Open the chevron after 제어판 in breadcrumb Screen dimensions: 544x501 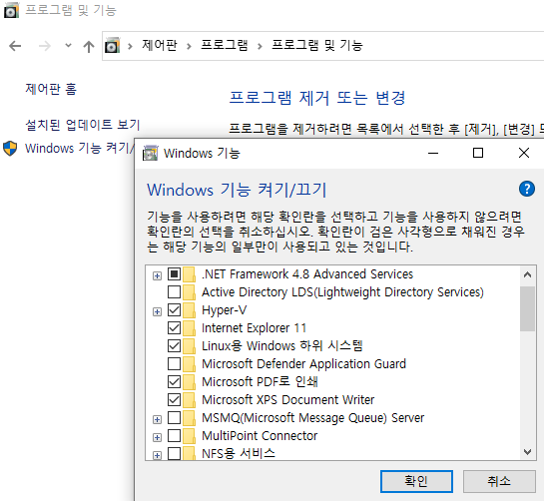coord(189,46)
